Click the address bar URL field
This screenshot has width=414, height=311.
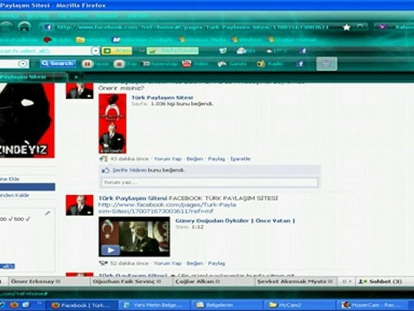193,27
